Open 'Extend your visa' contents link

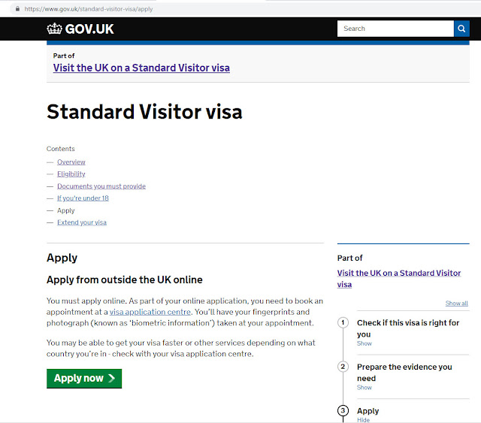pyautogui.click(x=82, y=222)
